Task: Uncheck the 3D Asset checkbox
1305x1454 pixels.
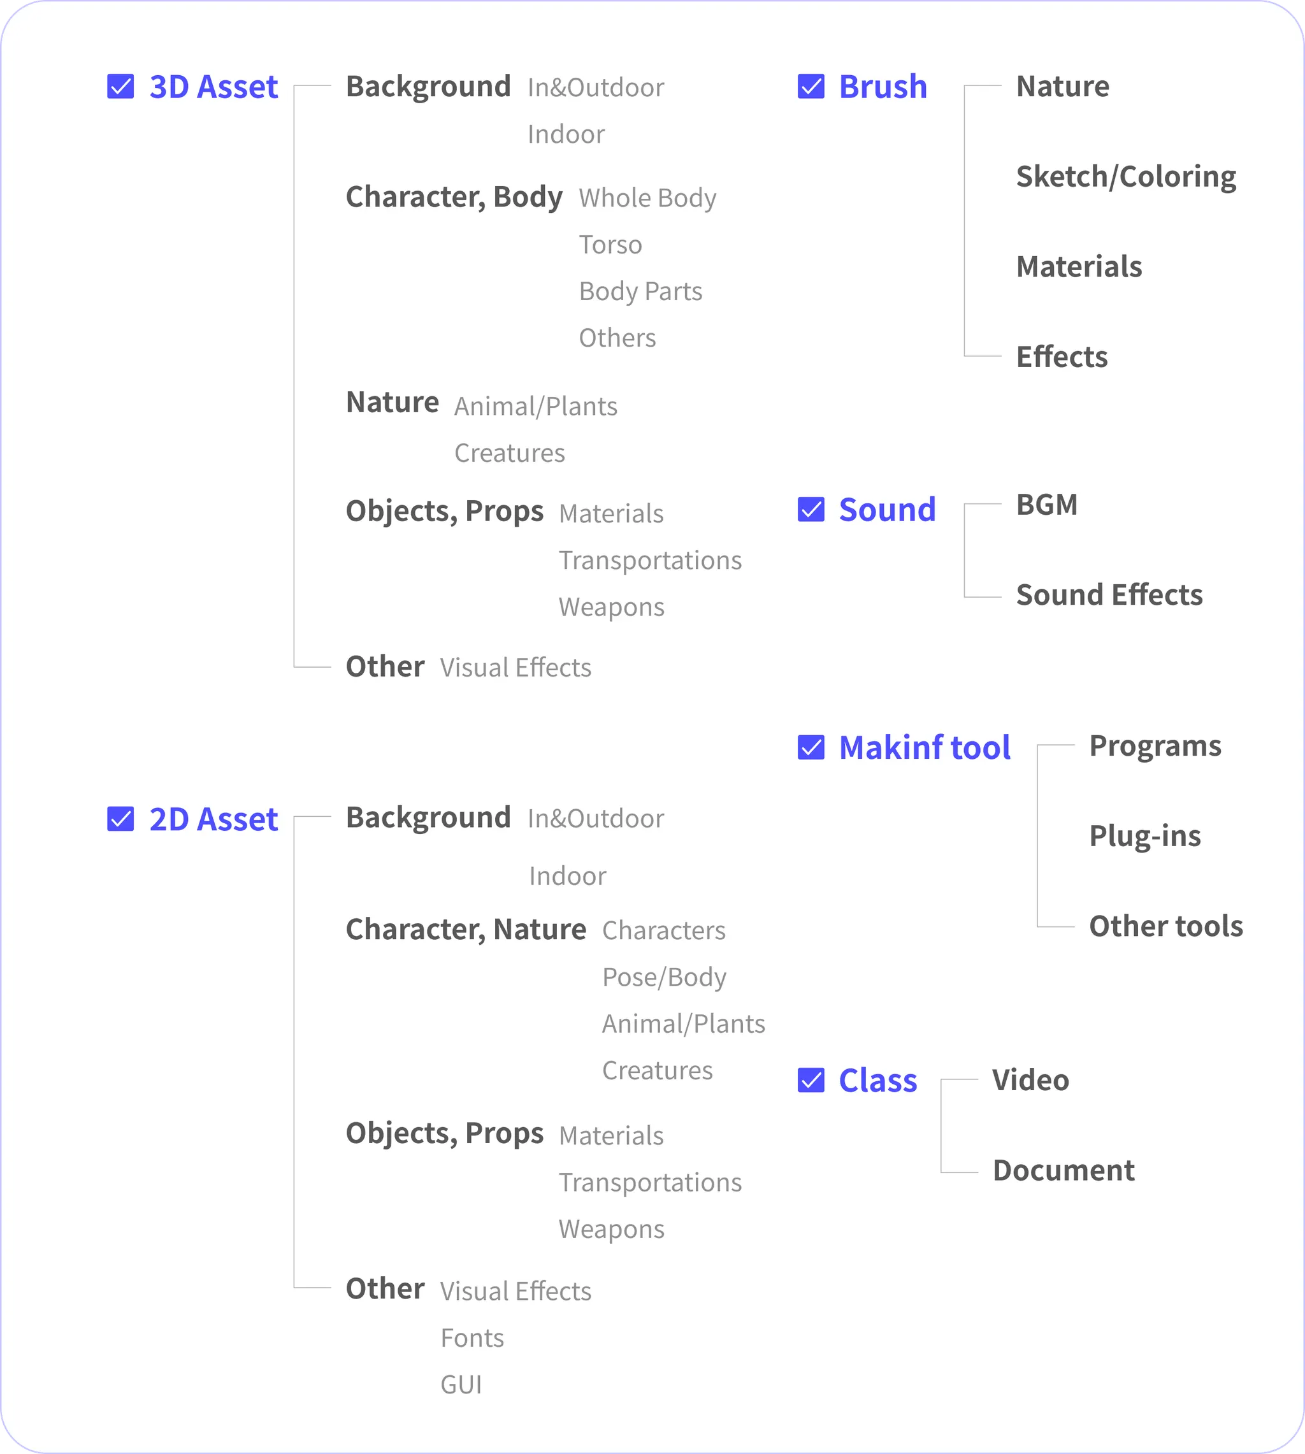Action: click(120, 87)
